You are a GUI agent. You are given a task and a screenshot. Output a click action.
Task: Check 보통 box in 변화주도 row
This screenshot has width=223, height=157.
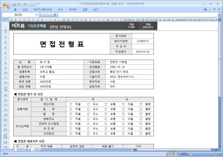[x=106, y=119]
